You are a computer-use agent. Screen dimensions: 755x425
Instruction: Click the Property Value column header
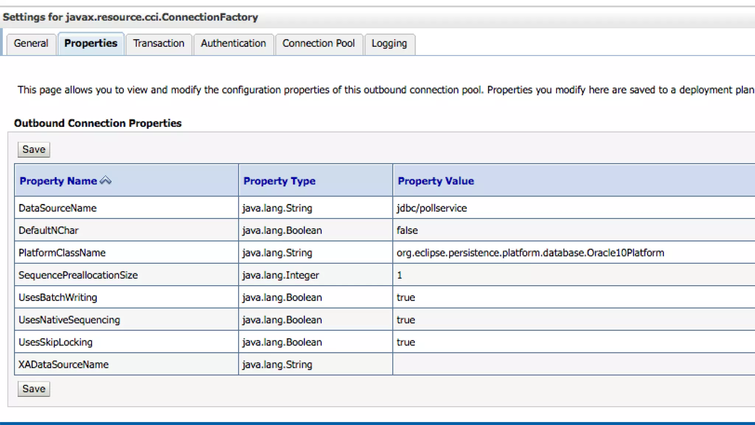click(436, 181)
